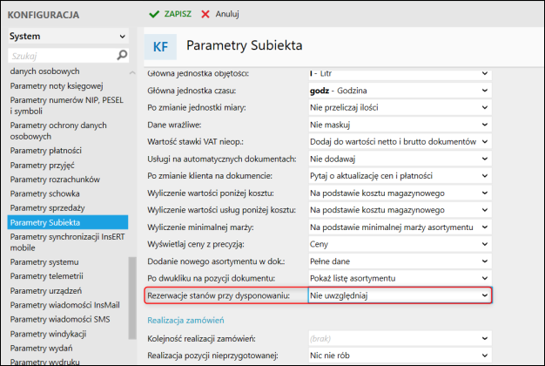Open Po dwukliku na pozycji dokumentu dropdown

coord(400,278)
